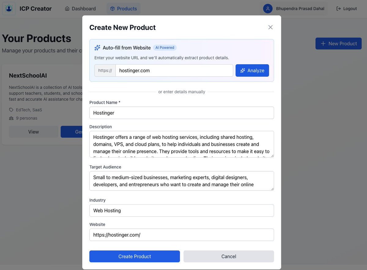Image resolution: width=367 pixels, height=270 pixels.
Task: Click the ICP Creator logo icon
Action: click(9, 9)
